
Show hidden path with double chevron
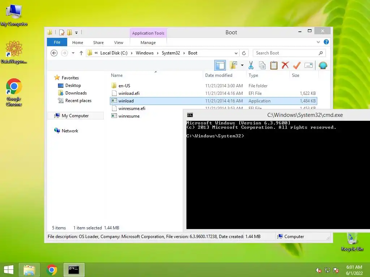pyautogui.click(x=96, y=53)
